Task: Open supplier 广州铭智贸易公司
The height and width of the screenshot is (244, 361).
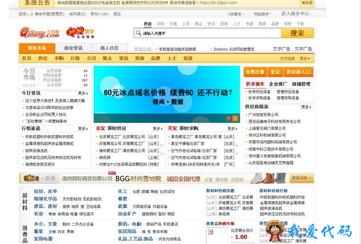Action: (x=263, y=114)
